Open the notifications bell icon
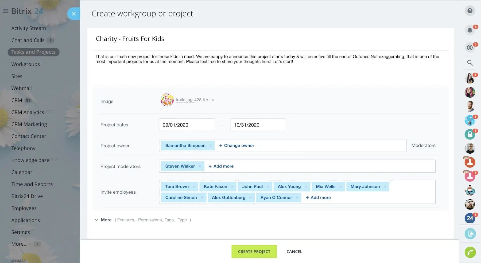481x263 pixels. point(470,30)
